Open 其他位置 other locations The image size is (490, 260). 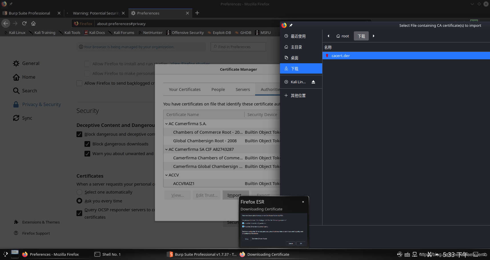coord(301,96)
